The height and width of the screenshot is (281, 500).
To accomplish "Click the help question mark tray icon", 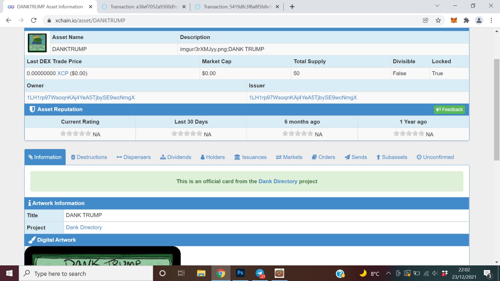I will click(x=340, y=273).
